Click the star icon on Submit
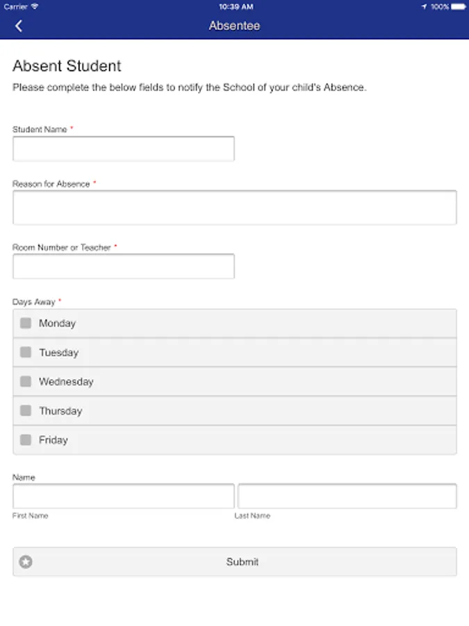 tap(26, 562)
